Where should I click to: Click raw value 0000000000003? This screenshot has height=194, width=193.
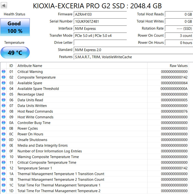[x=174, y=128]
